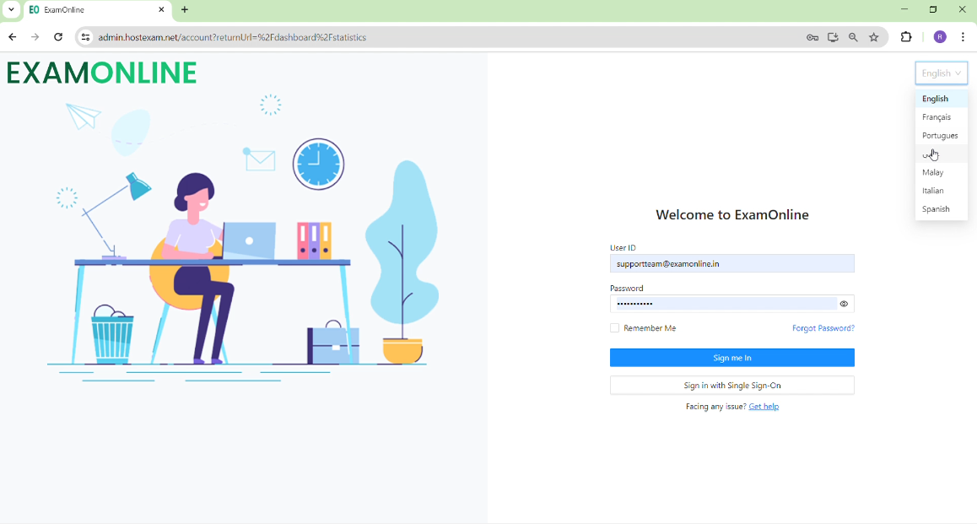The width and height of the screenshot is (977, 524).
Task: Click the Forgot Password link
Action: click(x=823, y=328)
